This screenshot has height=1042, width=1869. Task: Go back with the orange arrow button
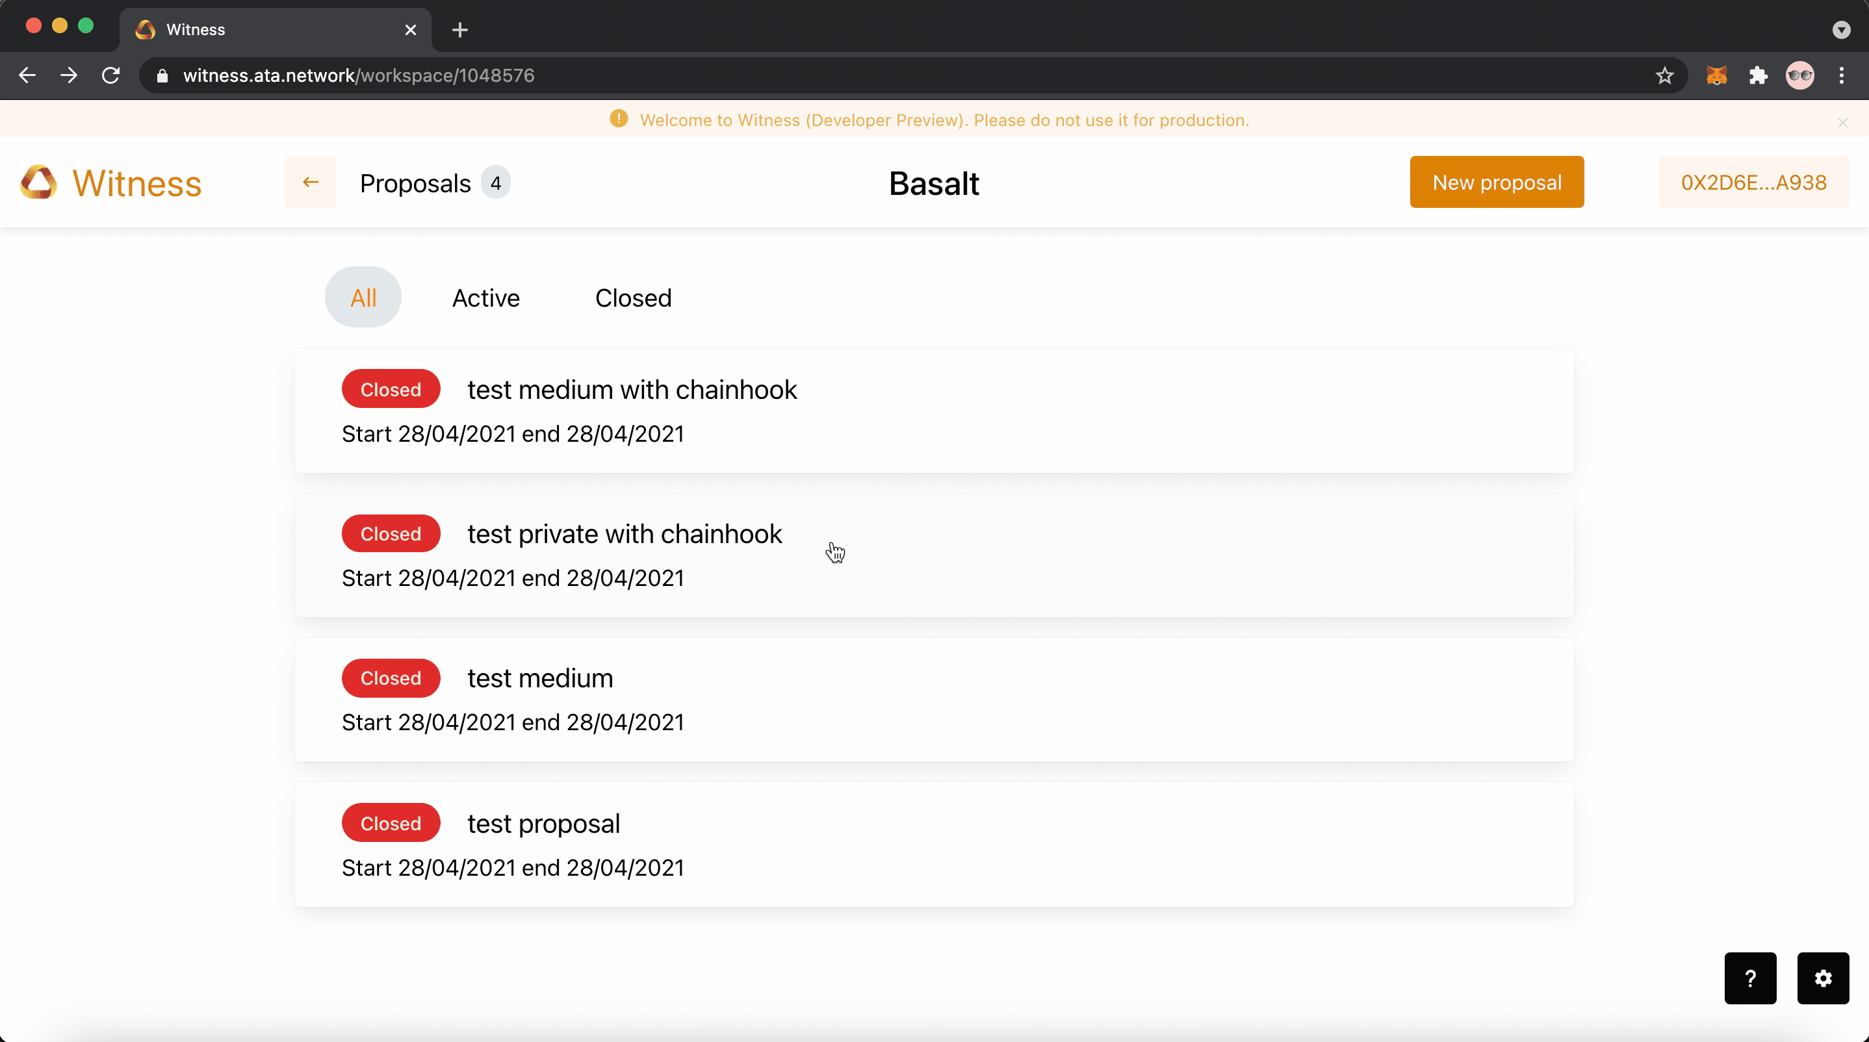coord(311,182)
